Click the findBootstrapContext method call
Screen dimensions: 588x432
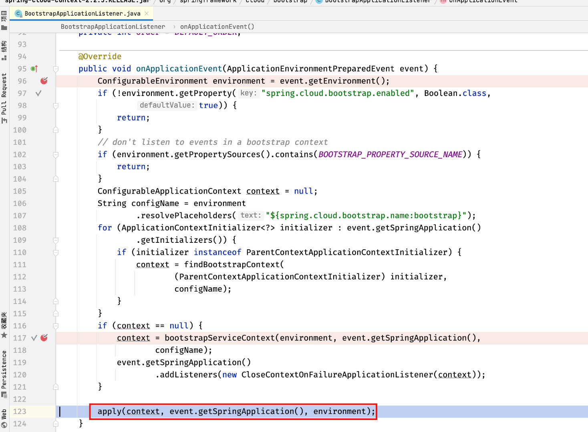(232, 264)
